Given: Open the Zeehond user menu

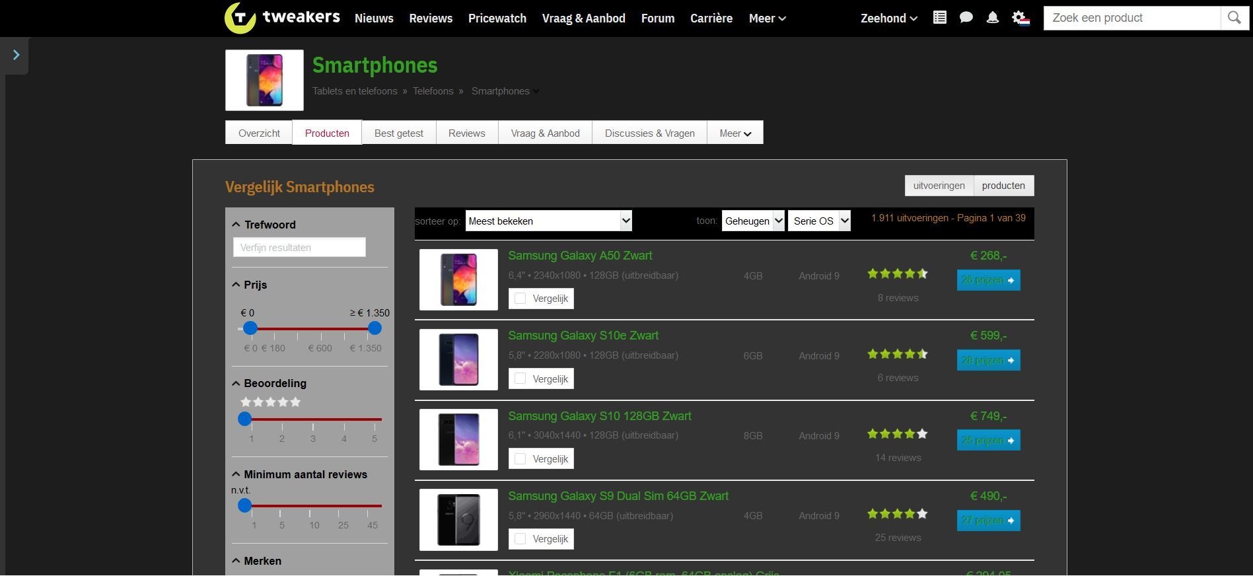Looking at the screenshot, I should 889,18.
